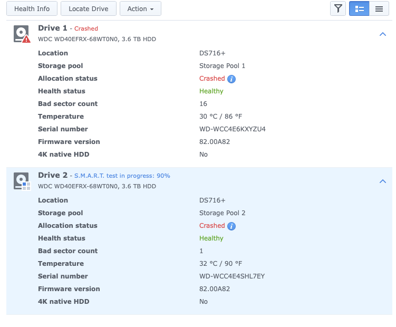Click Drive 1 red Crashed allocation status

point(212,79)
